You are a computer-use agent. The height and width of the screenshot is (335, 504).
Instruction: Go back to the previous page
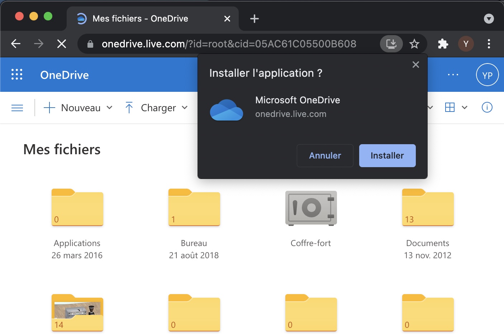click(16, 44)
